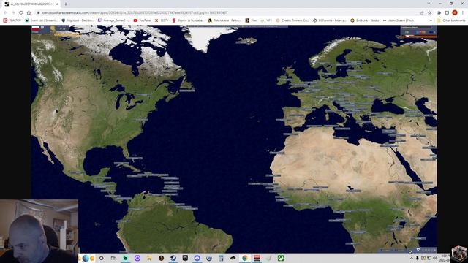Open the browser home page
468x263 pixels.
(x=29, y=13)
